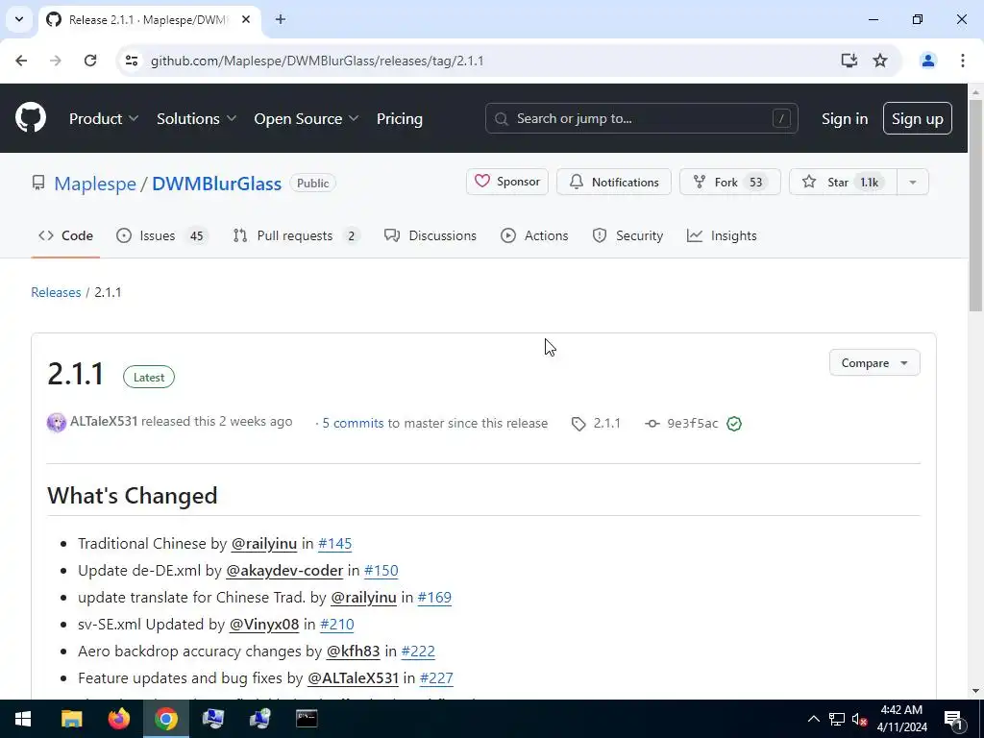Open site information icon in address bar

coord(132,61)
